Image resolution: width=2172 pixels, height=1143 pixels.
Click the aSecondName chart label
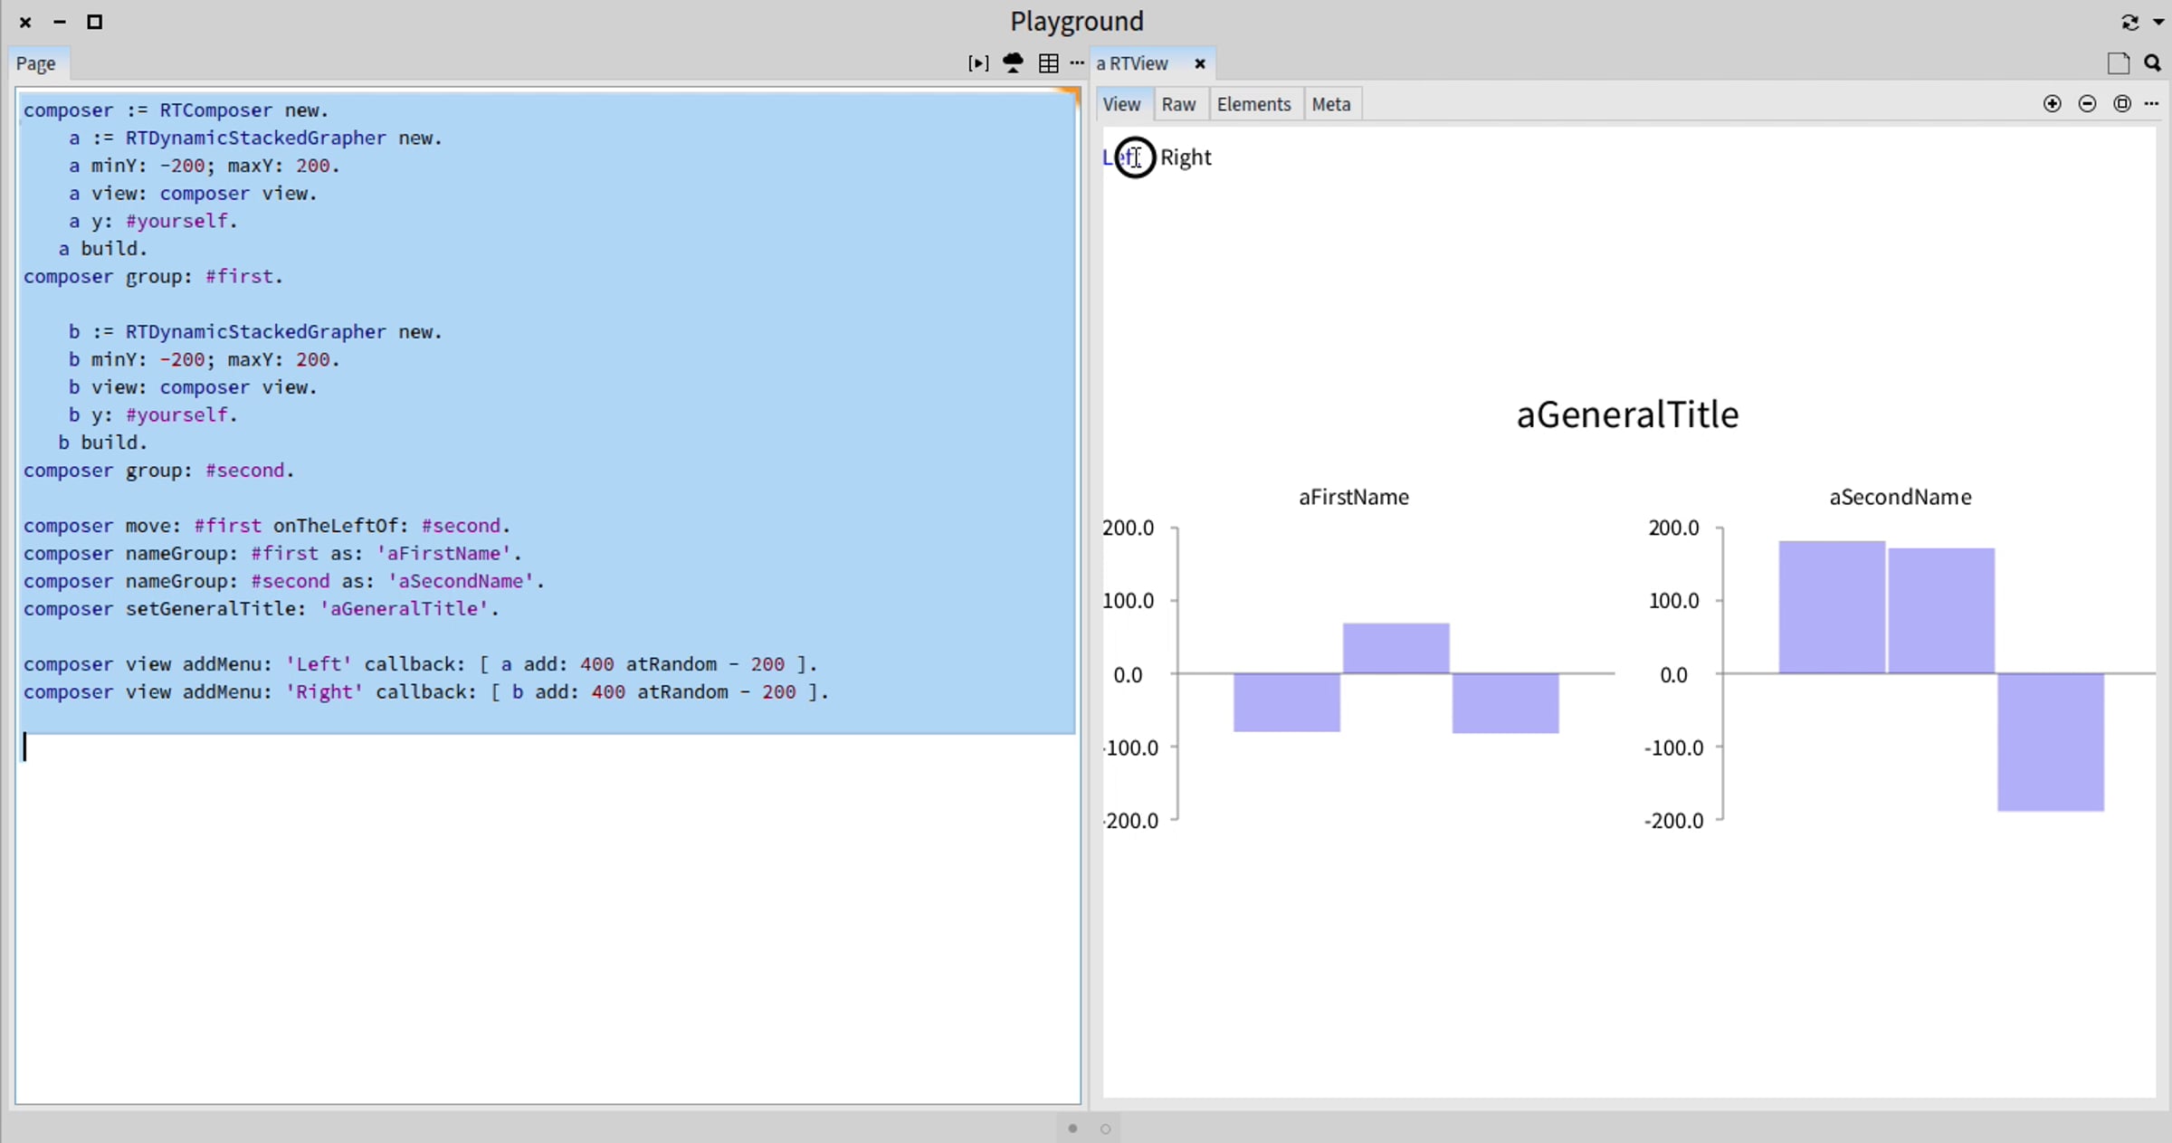[x=1900, y=497]
